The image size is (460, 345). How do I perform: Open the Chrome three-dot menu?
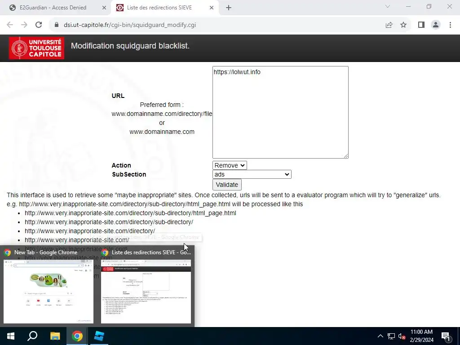click(450, 25)
